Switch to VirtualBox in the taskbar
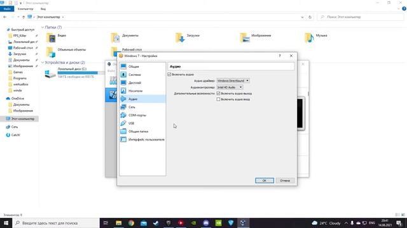This screenshot has width=407, height=228. pyautogui.click(x=243, y=223)
